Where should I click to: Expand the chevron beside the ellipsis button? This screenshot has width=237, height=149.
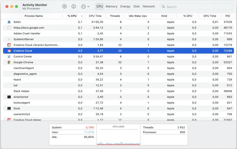(x=88, y=7)
